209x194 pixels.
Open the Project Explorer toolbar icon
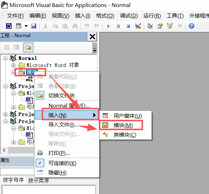coord(150,26)
